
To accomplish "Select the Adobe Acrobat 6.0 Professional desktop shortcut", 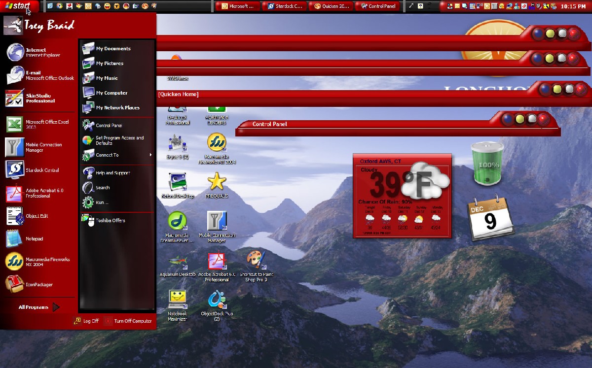I will click(217, 267).
